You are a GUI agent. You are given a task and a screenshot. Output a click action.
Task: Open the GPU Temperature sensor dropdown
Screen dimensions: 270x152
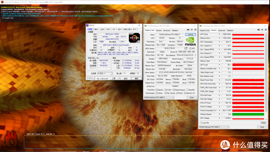(x=219, y=42)
